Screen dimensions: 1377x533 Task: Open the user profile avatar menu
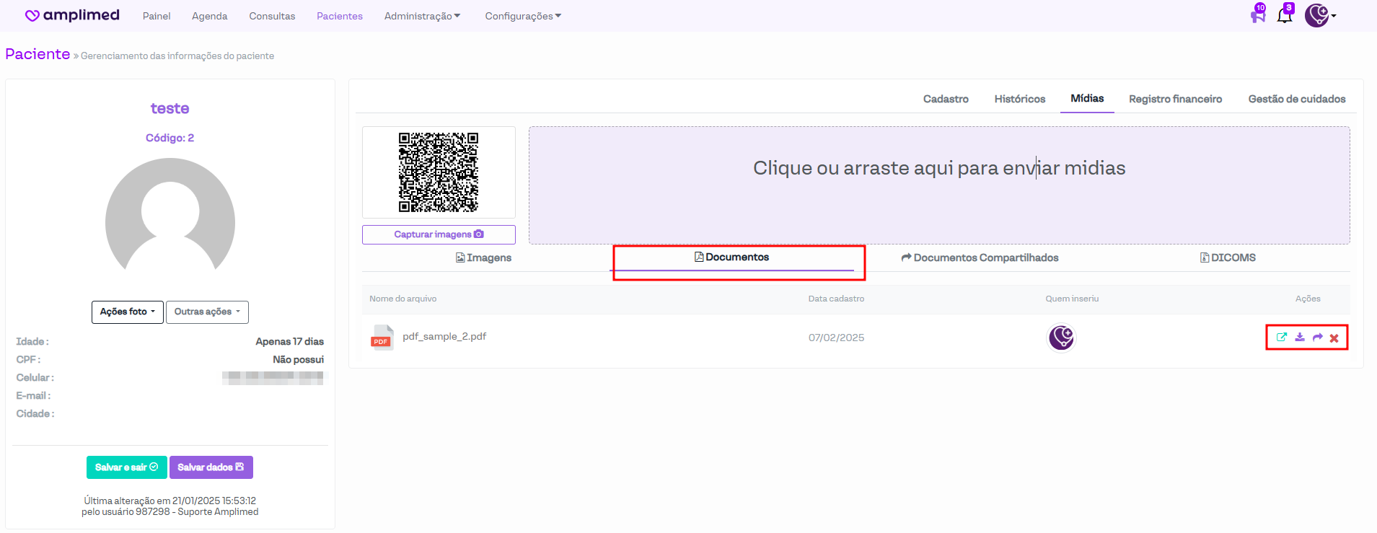1319,15
